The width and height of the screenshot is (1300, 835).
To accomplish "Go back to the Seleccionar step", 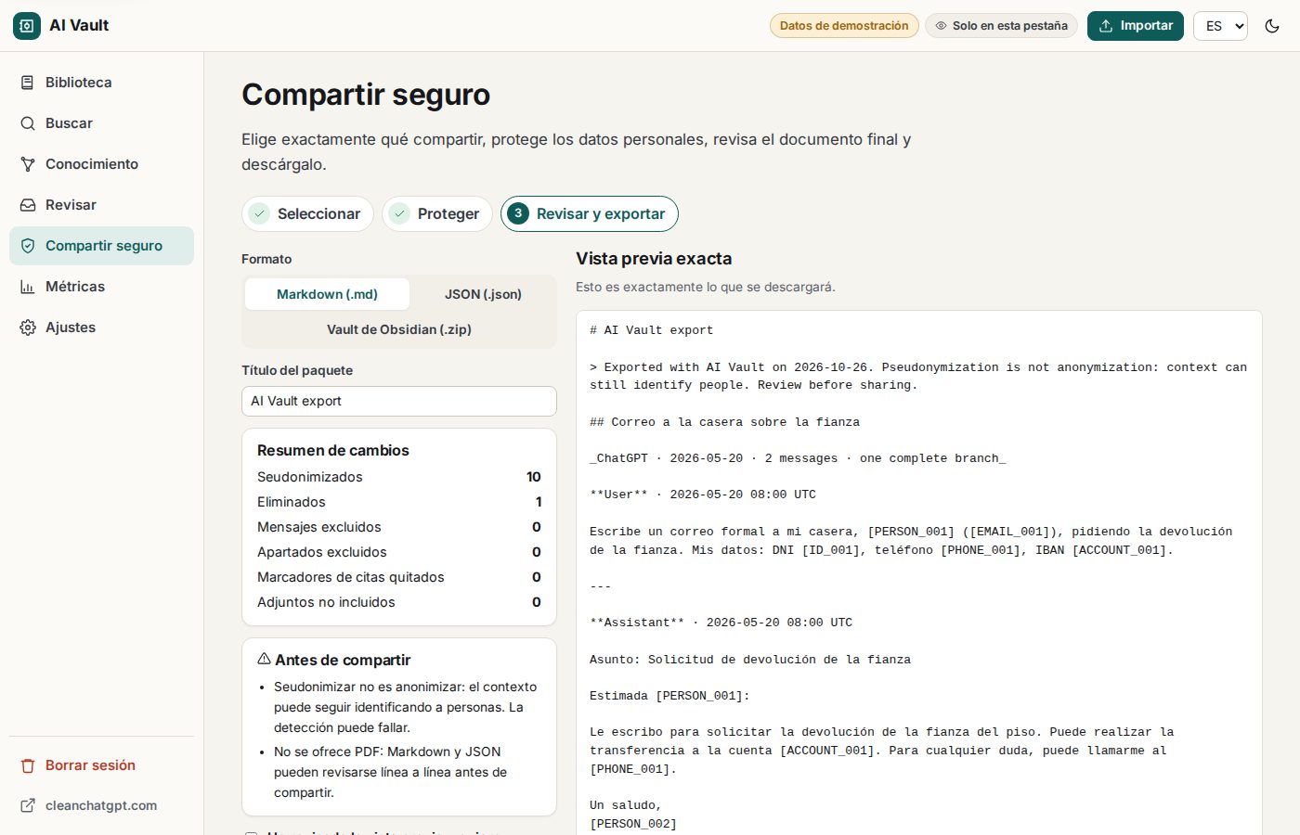I will click(x=307, y=213).
